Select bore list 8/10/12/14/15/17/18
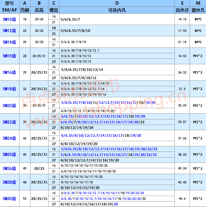This screenshot has height=207, width=206. pyautogui.click(x=77, y=182)
